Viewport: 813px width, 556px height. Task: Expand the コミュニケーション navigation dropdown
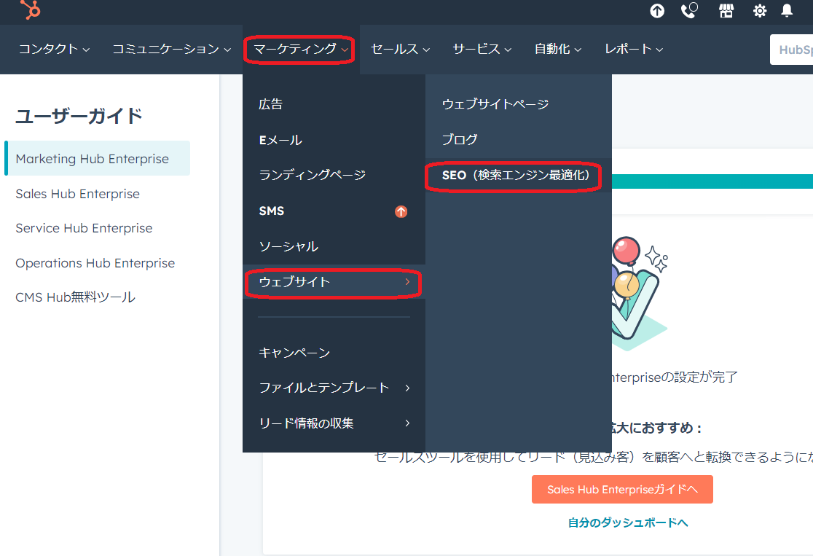[x=172, y=50]
